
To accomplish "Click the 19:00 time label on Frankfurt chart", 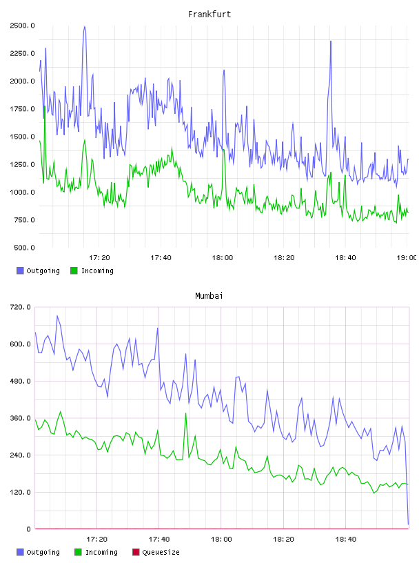I will 407,258.
